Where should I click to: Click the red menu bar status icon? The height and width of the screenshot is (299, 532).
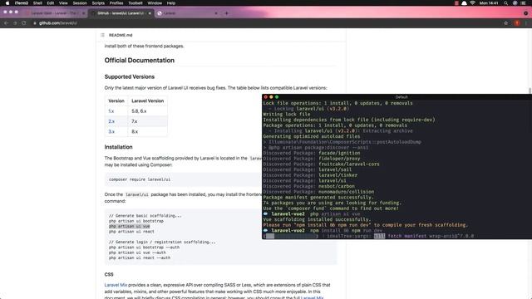point(456,3)
